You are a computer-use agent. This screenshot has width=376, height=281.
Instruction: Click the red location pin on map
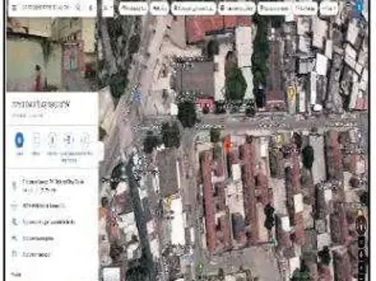tap(227, 144)
